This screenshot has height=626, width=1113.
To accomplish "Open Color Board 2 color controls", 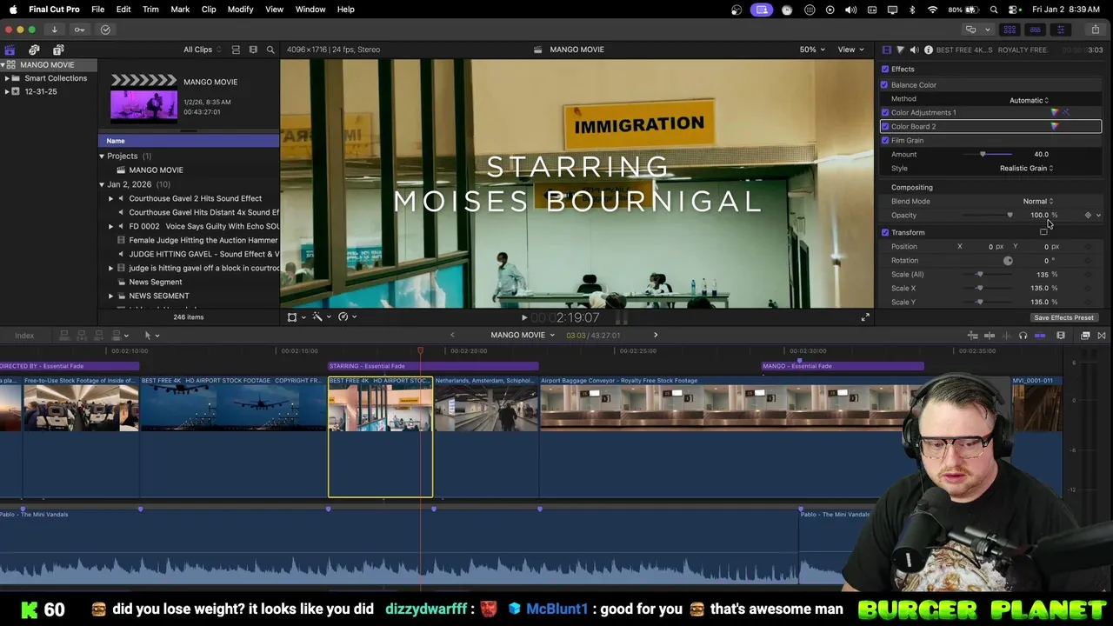I will (x=1055, y=126).
